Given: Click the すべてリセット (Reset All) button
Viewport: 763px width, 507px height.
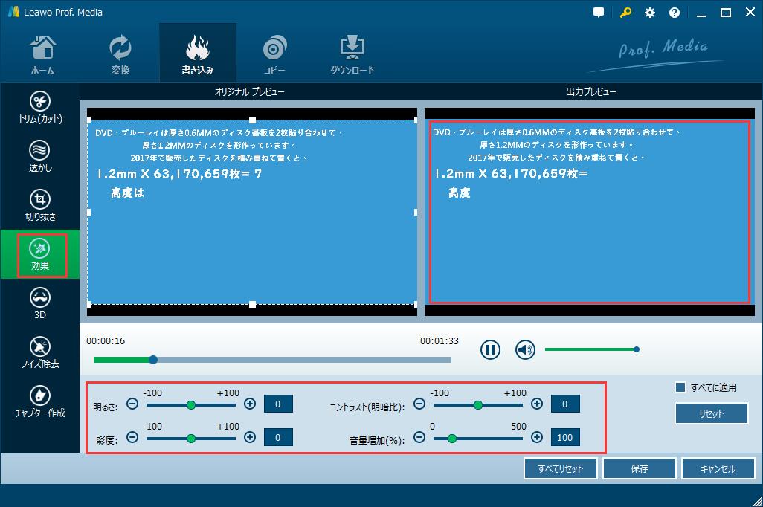Looking at the screenshot, I should (x=560, y=468).
